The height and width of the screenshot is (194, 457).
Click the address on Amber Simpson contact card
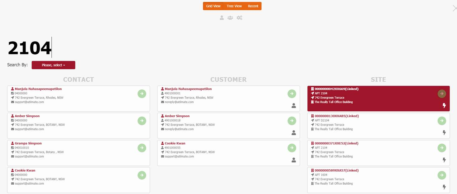(x=40, y=124)
